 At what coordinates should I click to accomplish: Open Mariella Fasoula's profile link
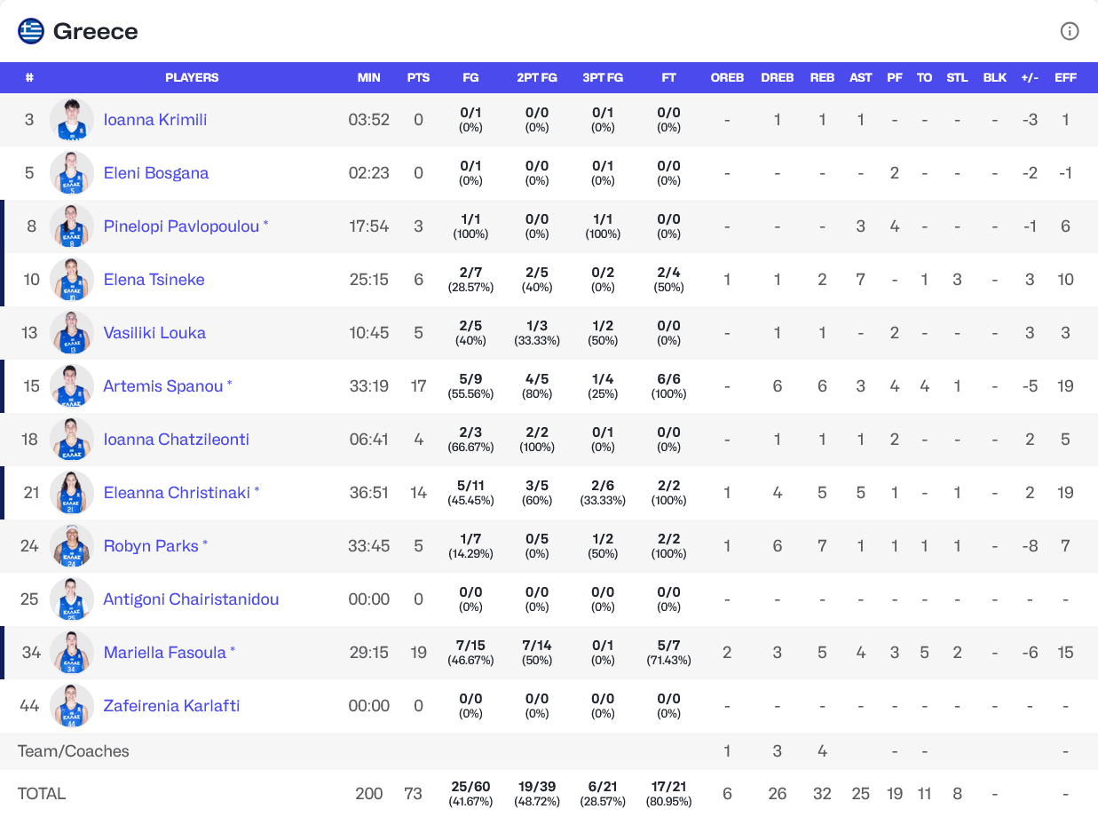(165, 653)
